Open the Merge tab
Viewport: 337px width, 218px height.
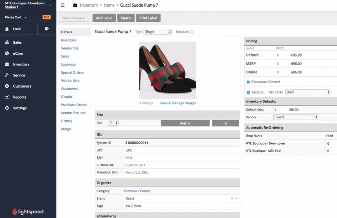[x=66, y=129]
